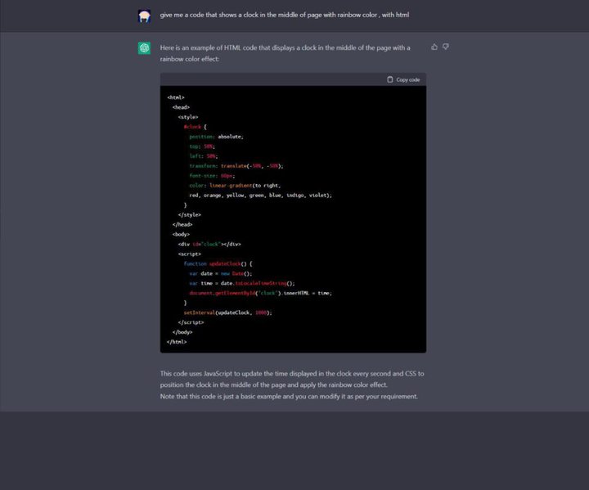
Task: Click the '</style>' closing tag line
Action: 189,215
